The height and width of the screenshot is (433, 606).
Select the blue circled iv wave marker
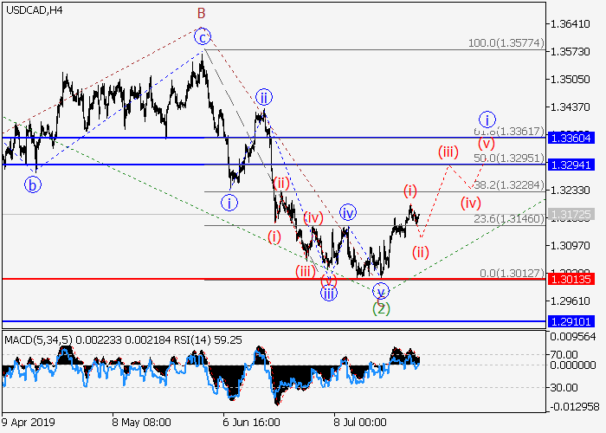tap(348, 212)
